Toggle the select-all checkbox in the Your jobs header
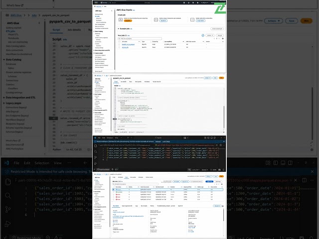Viewport: 319px width, 239px height. 119,41
